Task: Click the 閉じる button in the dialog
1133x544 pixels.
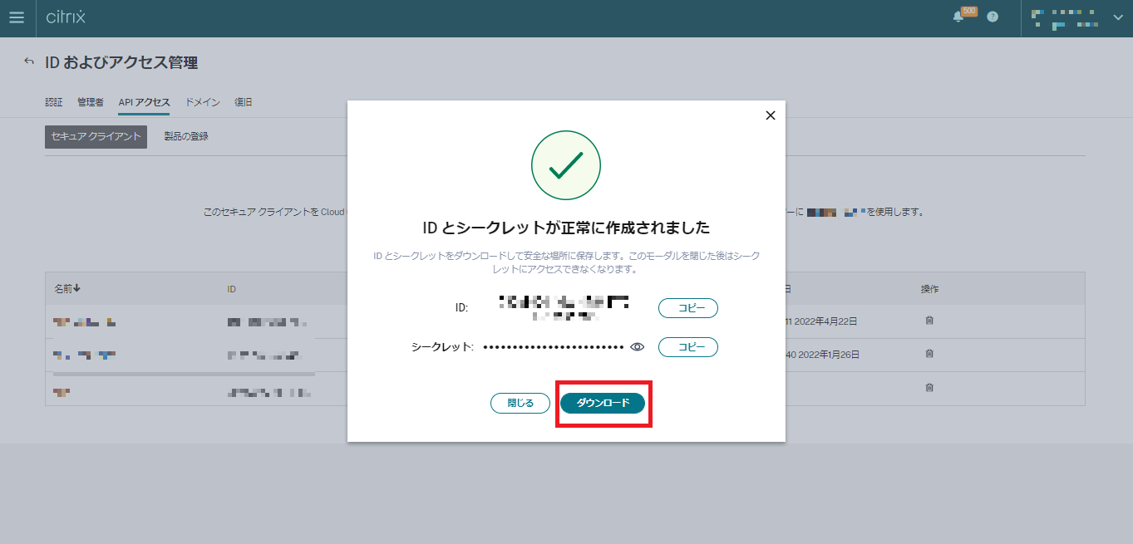Action: (x=520, y=403)
